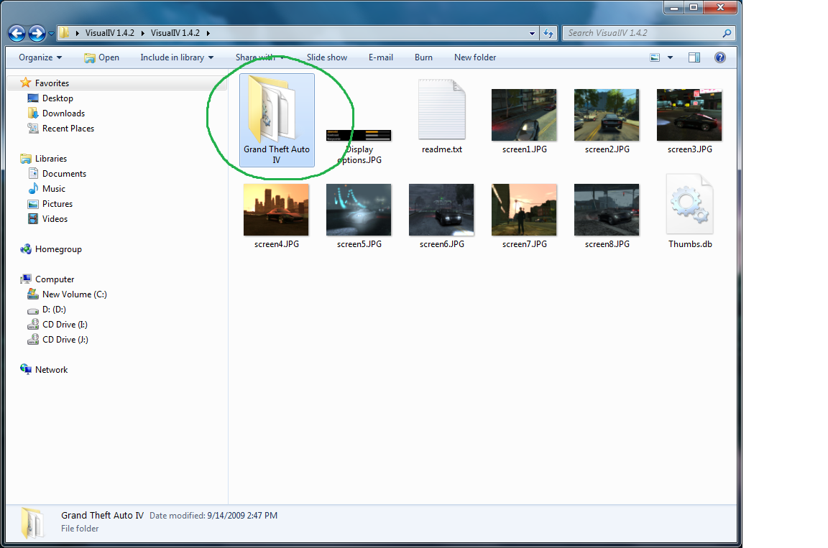
Task: Select the screen8.JPG thumbnail
Action: [607, 210]
